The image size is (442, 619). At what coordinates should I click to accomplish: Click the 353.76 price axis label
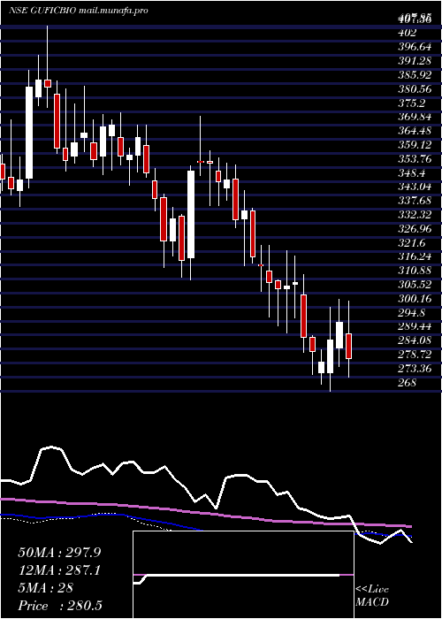coord(416,158)
